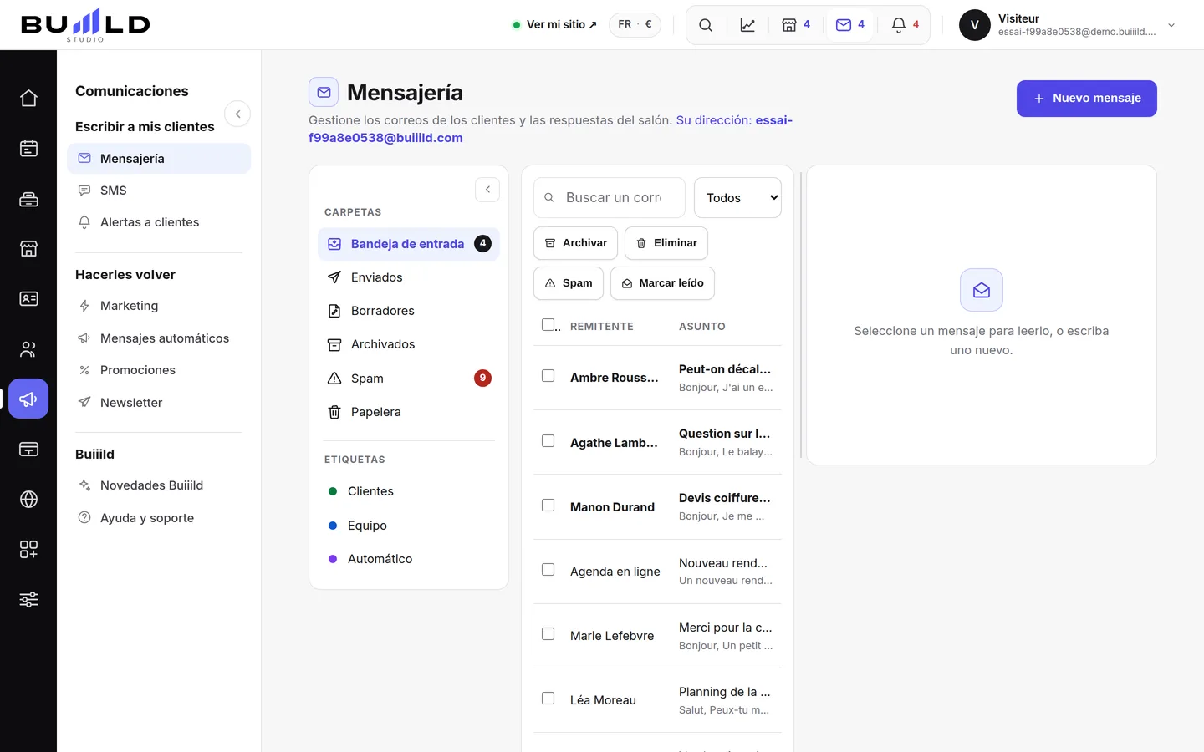Check the Ambre Rouss... message checkbox
Image resolution: width=1204 pixels, height=752 pixels.
548,376
